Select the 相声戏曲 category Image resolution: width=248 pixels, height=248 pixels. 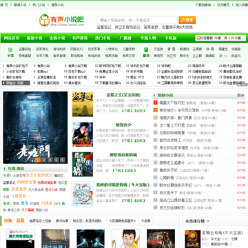point(112,56)
